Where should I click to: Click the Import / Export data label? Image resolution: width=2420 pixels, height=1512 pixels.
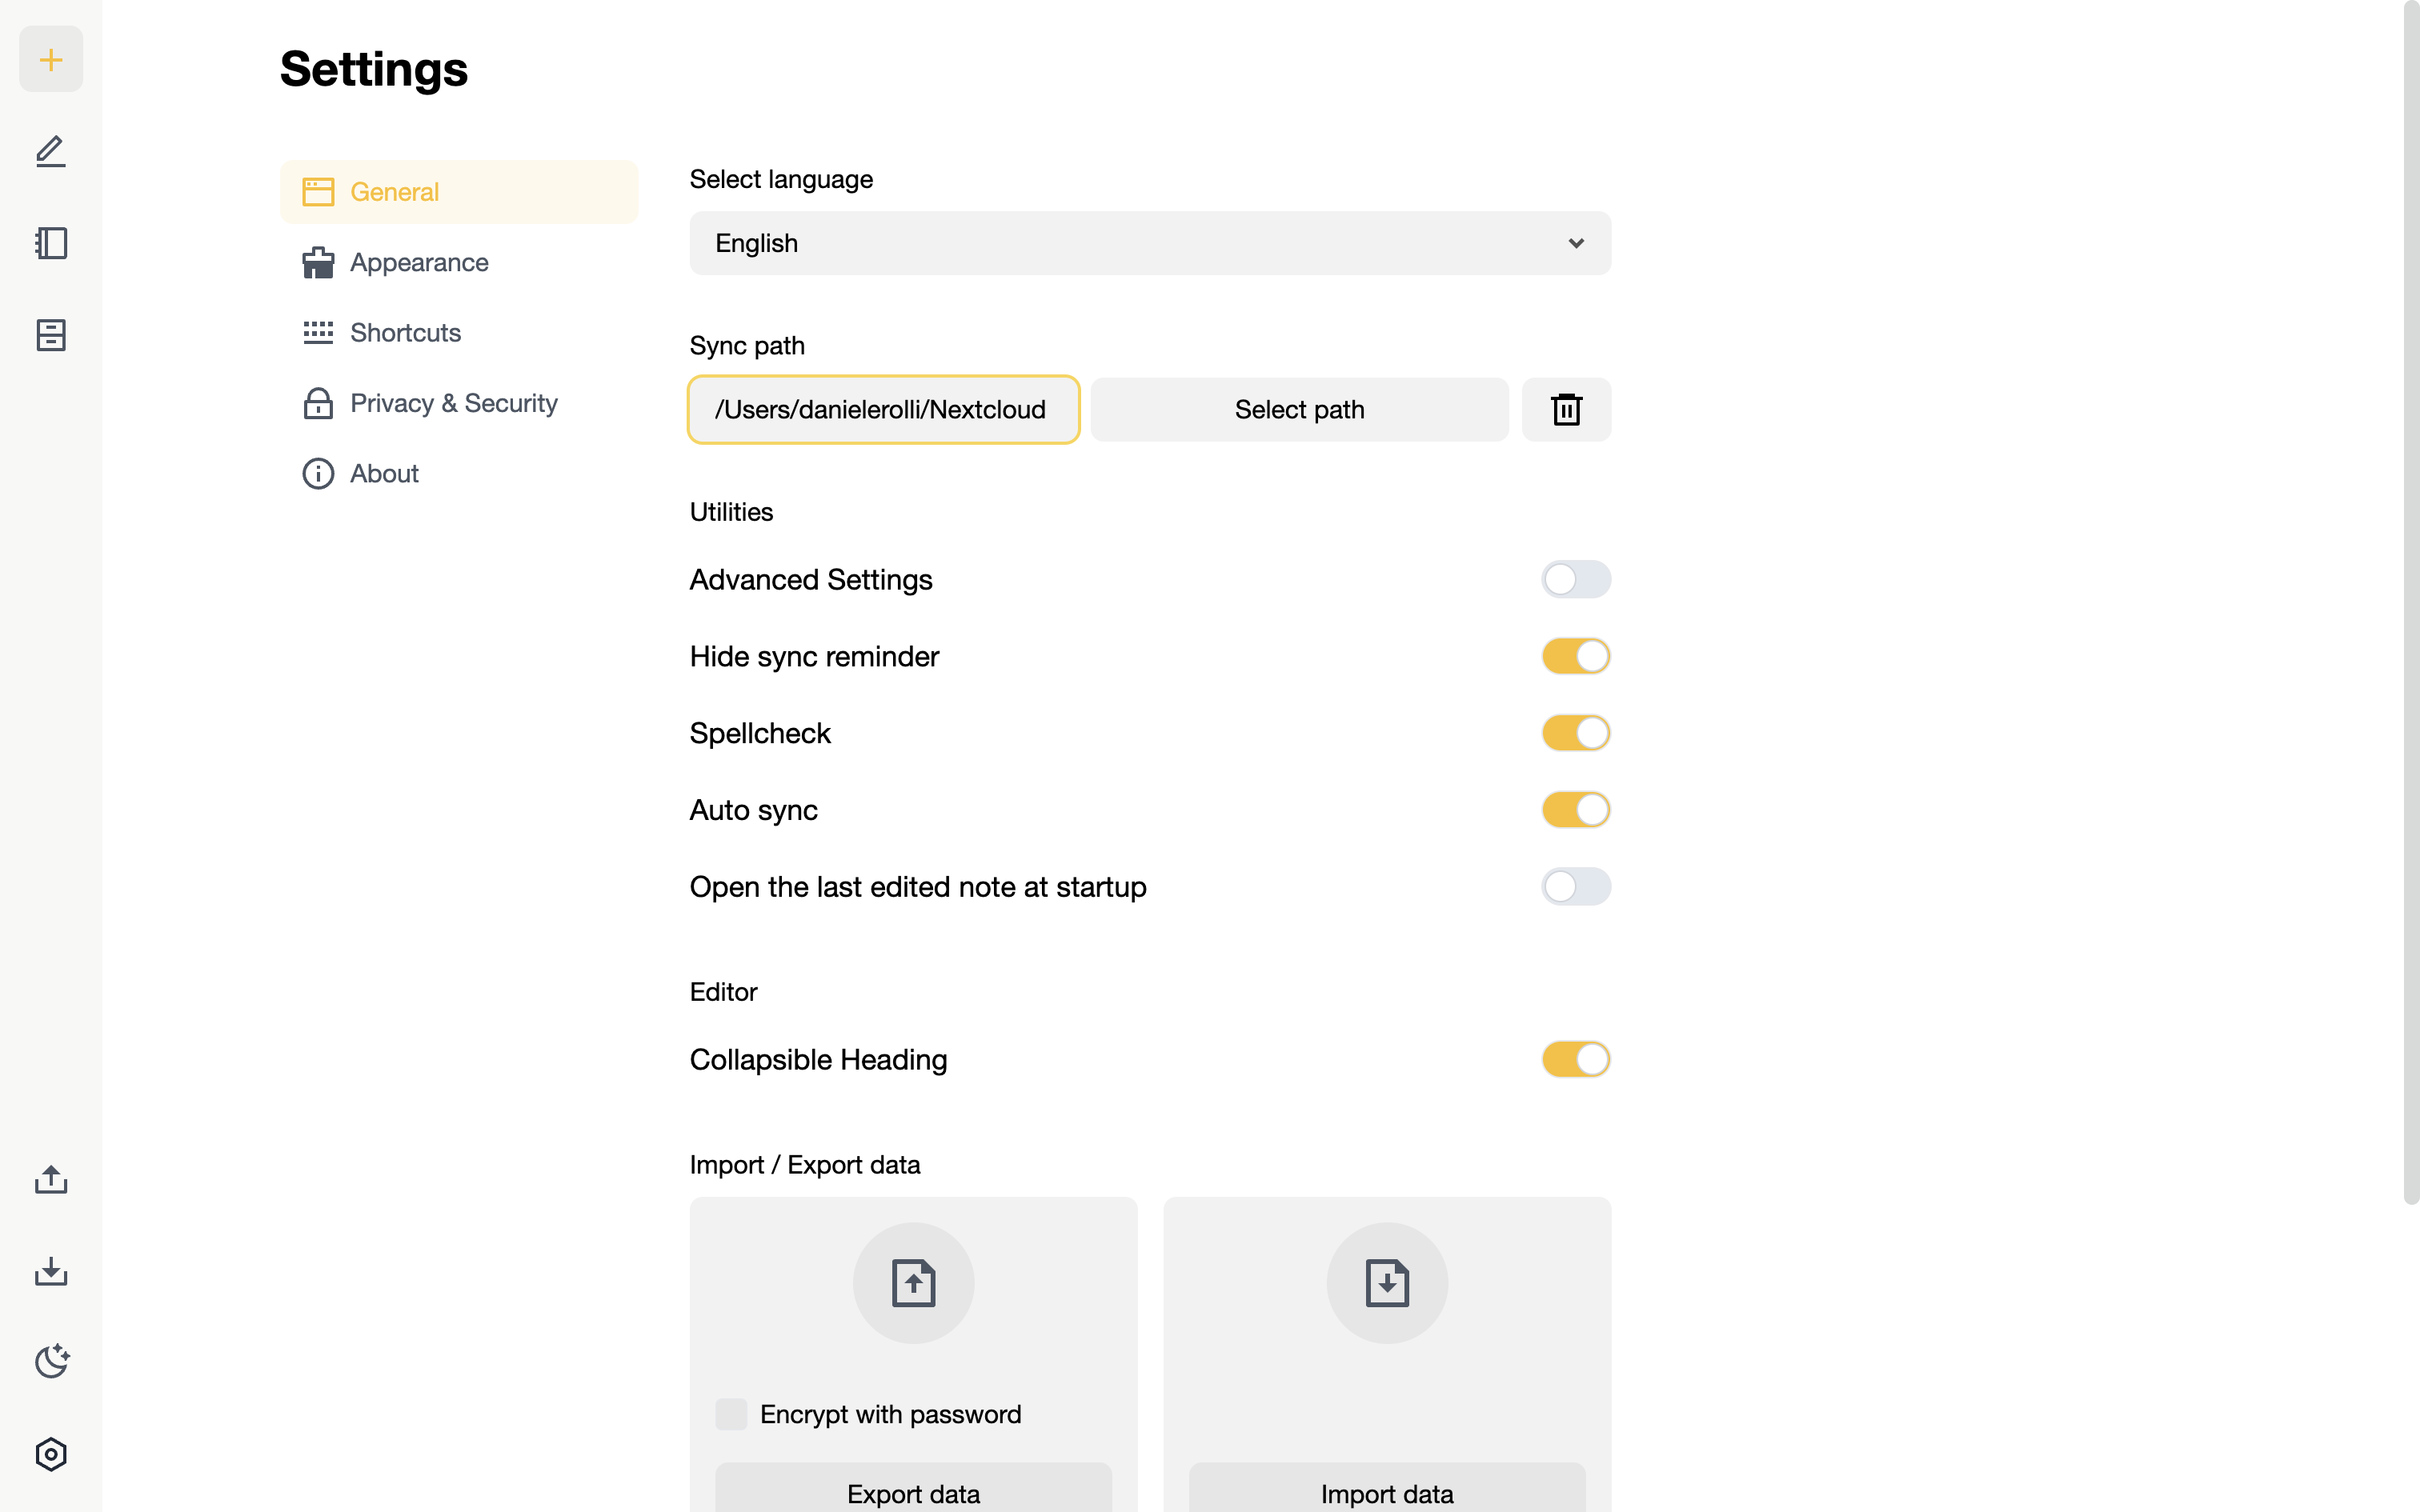click(805, 1165)
